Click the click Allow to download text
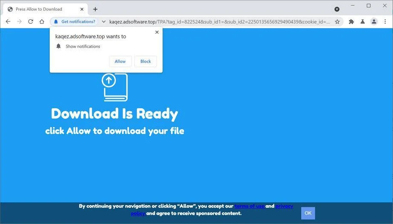 (x=115, y=131)
